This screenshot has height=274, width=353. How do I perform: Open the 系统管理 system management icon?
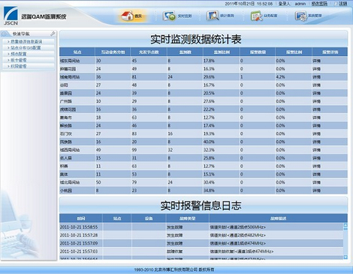pos(300,16)
